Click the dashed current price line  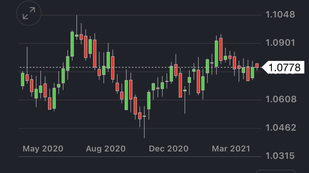coord(136,67)
